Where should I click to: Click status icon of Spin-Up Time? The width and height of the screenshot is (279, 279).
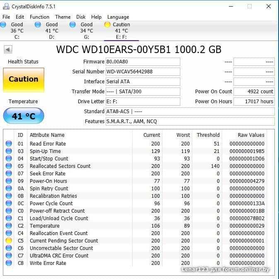9,151
